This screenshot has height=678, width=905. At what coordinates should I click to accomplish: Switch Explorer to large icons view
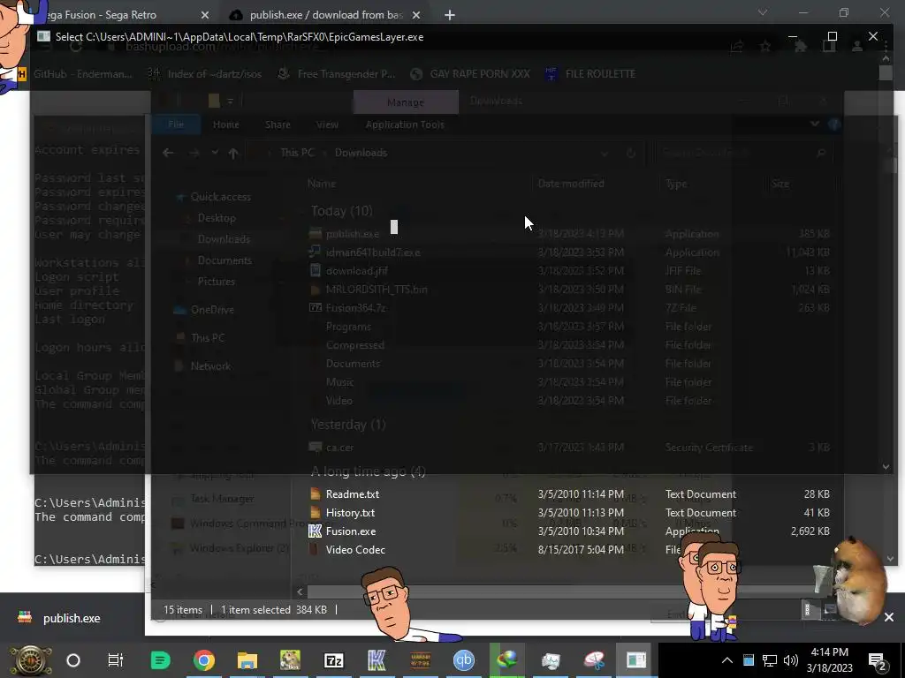[x=829, y=609]
